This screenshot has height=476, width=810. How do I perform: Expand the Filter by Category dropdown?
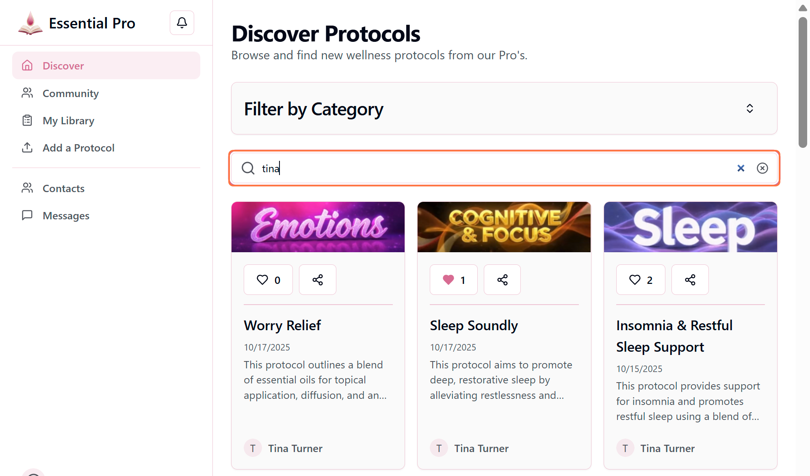coord(504,108)
